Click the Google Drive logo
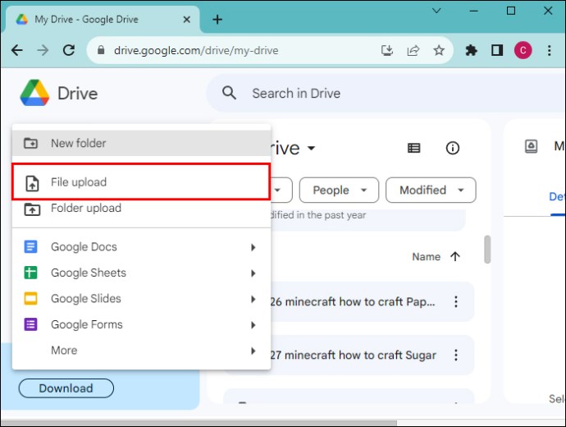 [34, 93]
